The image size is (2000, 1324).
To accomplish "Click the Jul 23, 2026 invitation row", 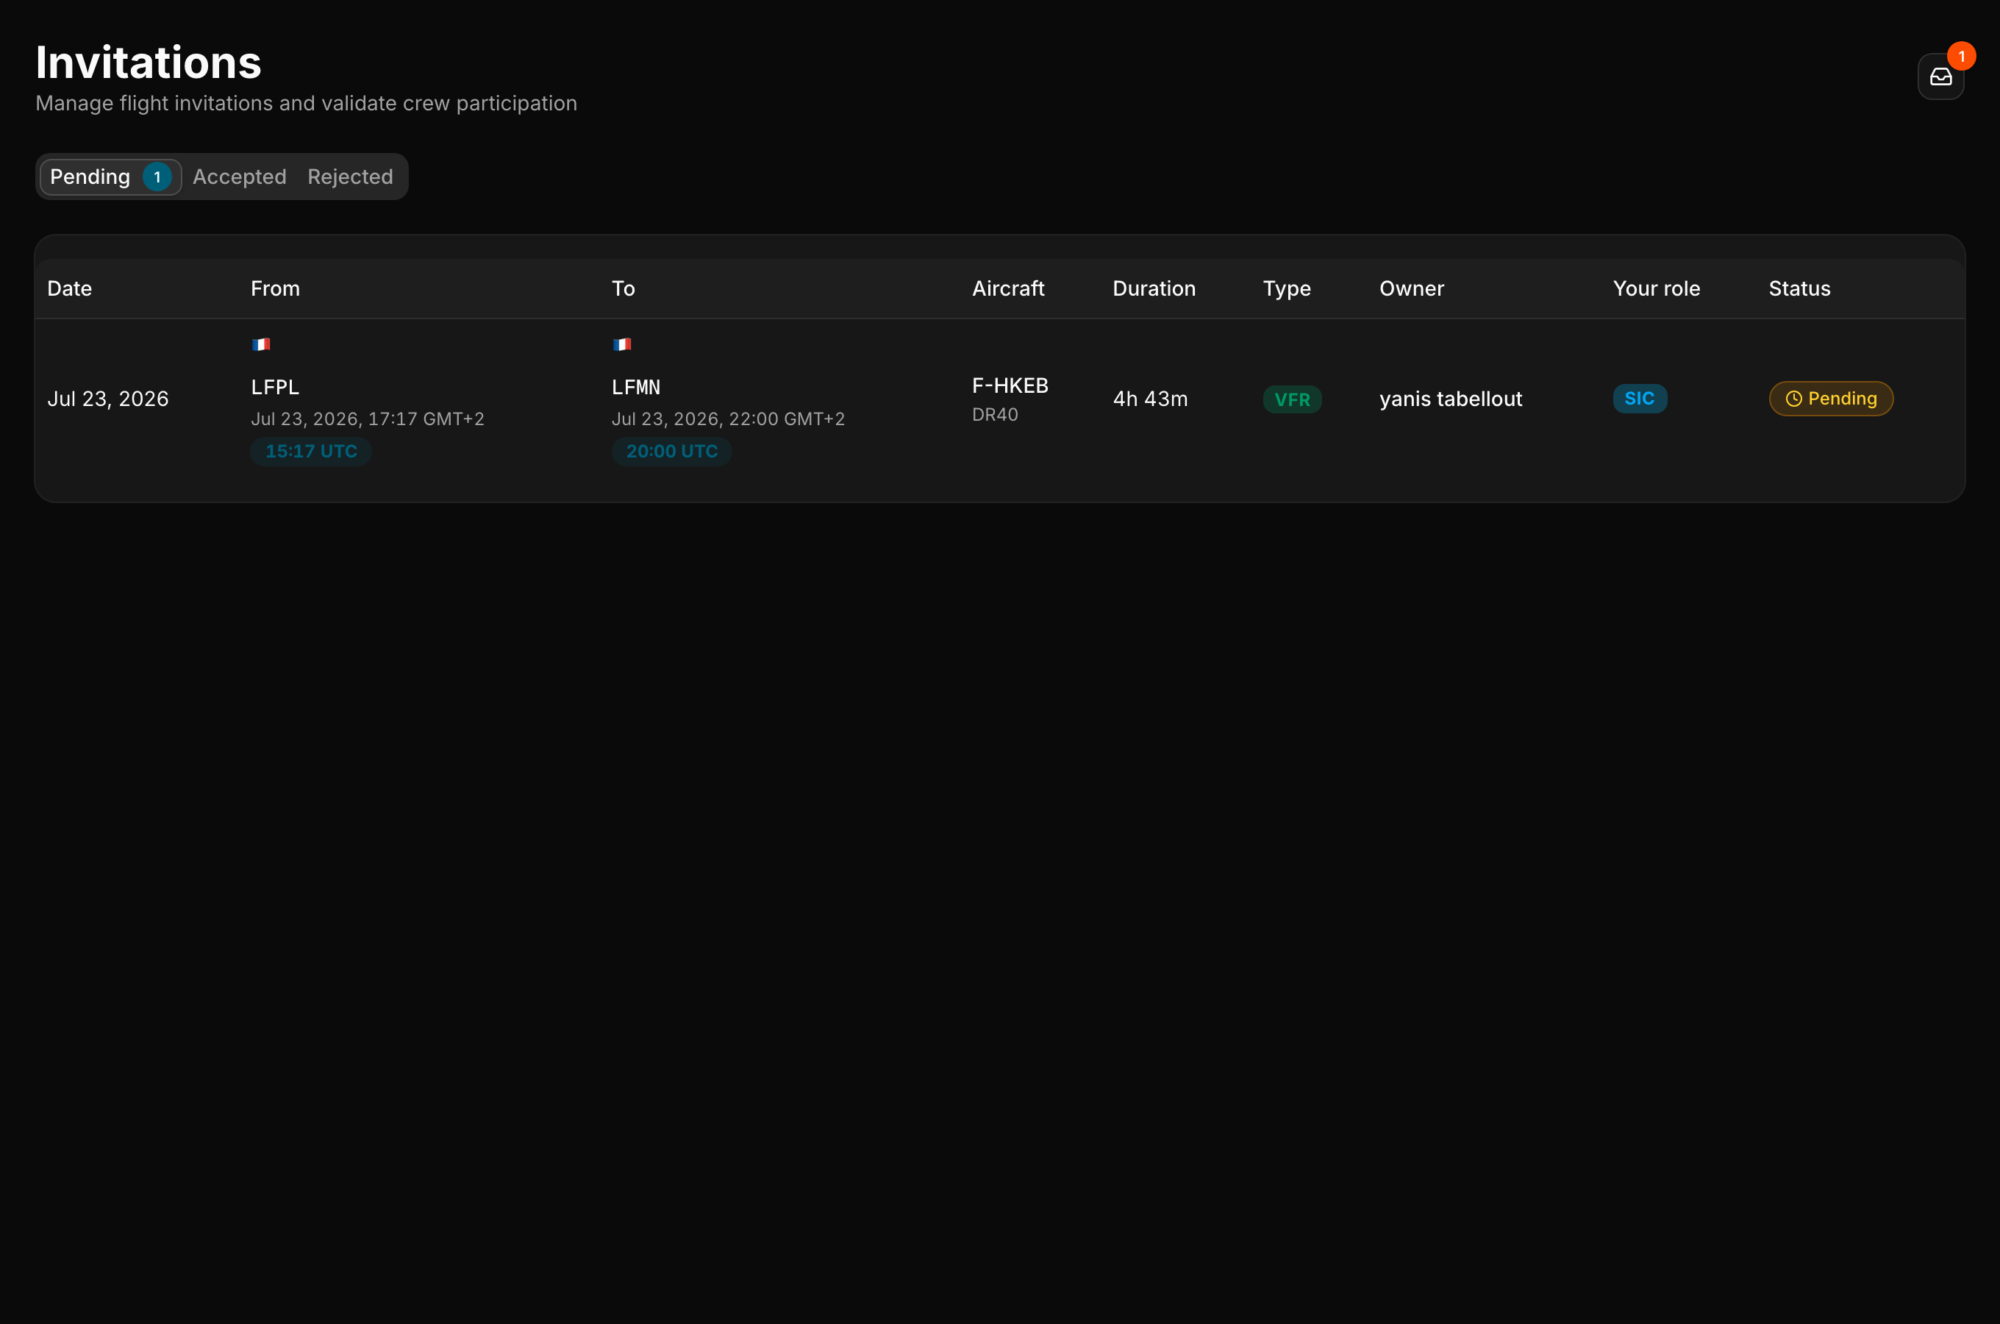I will click(1000, 399).
